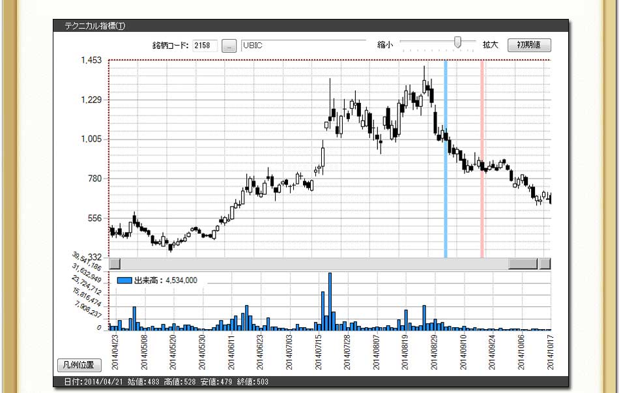Select the blue vertical marker line
619x393 pixels.
(446, 160)
